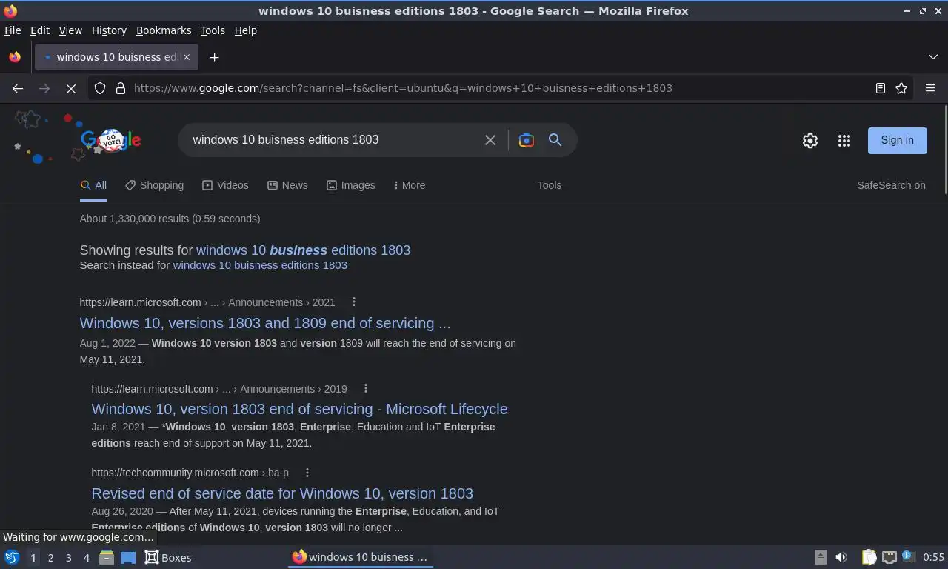Open the History menu
Image resolution: width=948 pixels, height=569 pixels.
pyautogui.click(x=109, y=30)
